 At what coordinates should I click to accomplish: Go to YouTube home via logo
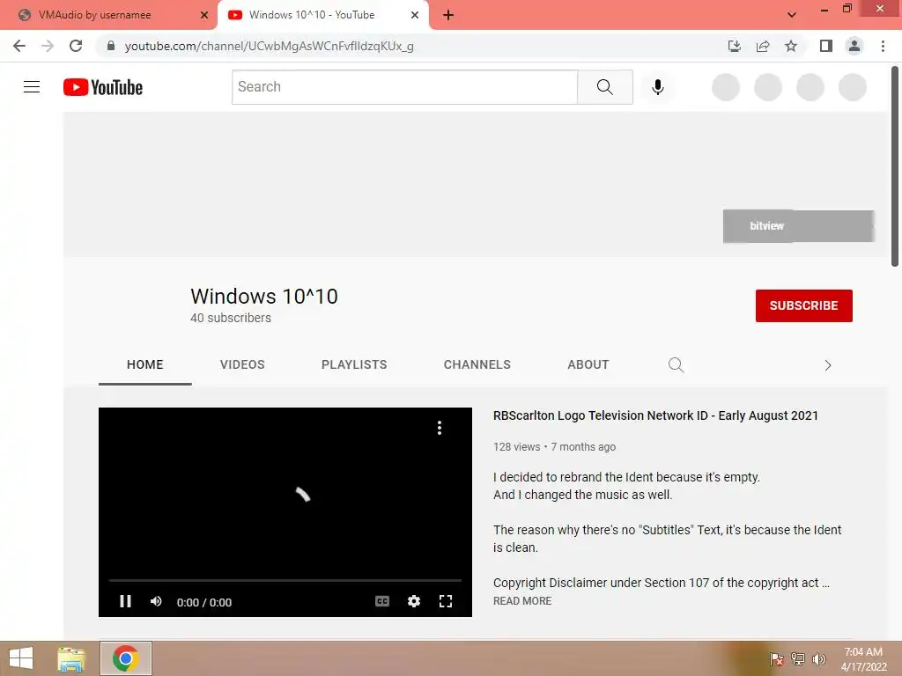(103, 87)
